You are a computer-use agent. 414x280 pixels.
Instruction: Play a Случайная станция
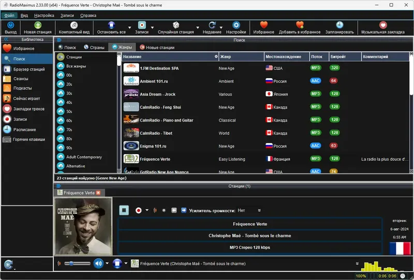[x=176, y=28]
